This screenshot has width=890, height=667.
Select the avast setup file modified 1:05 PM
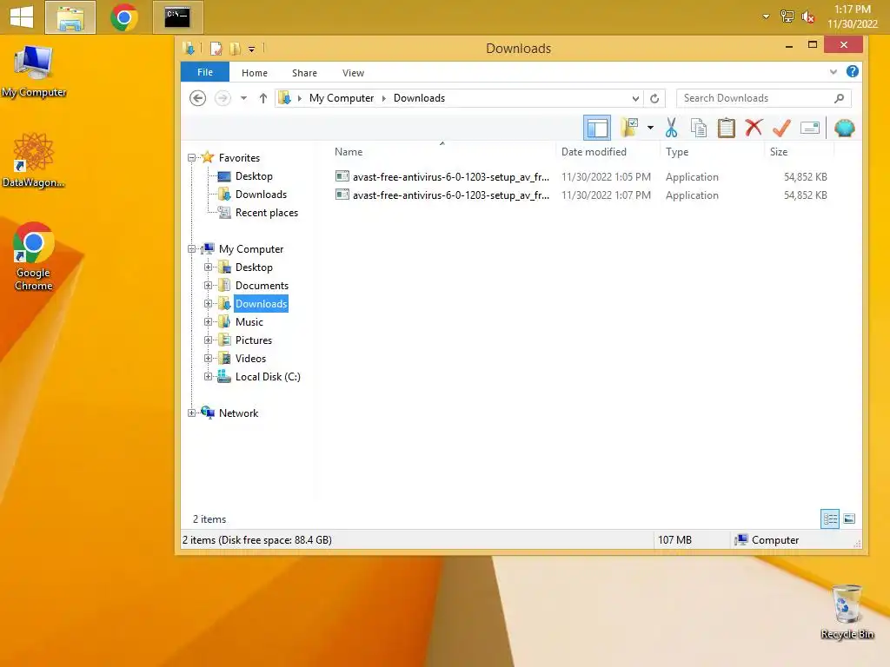click(x=581, y=177)
